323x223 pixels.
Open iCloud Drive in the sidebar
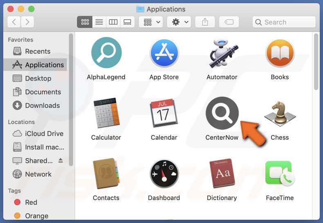click(35, 134)
